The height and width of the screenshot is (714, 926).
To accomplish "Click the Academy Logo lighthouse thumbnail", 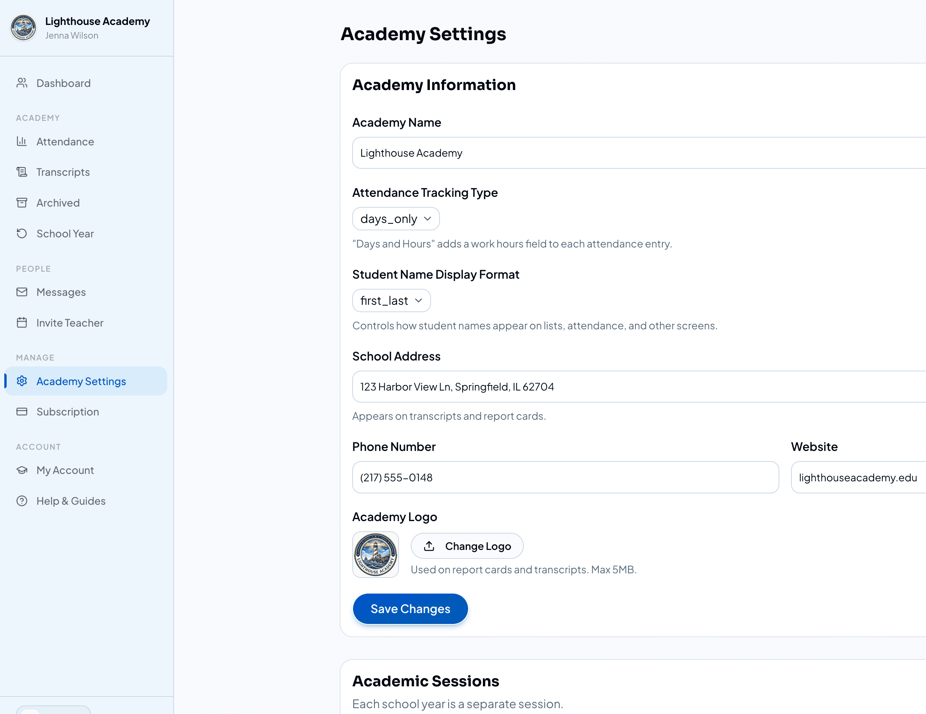I will pyautogui.click(x=375, y=554).
